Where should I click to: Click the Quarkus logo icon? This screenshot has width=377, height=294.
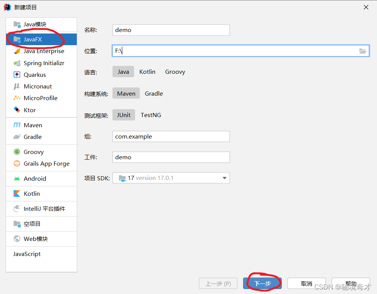[17, 75]
